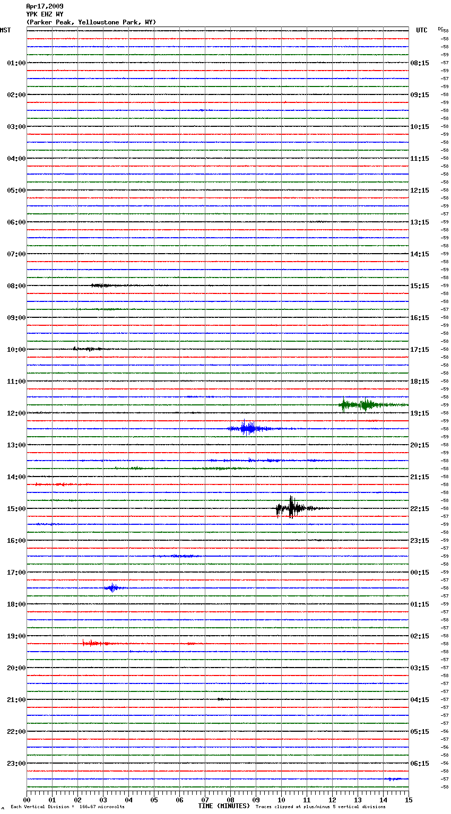Viewport: 451px width, 814px height.
Task: Click the MST time label "05:00"
Action: (16, 190)
